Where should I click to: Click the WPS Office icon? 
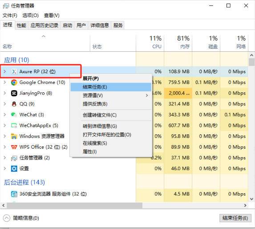pyautogui.click(x=14, y=147)
